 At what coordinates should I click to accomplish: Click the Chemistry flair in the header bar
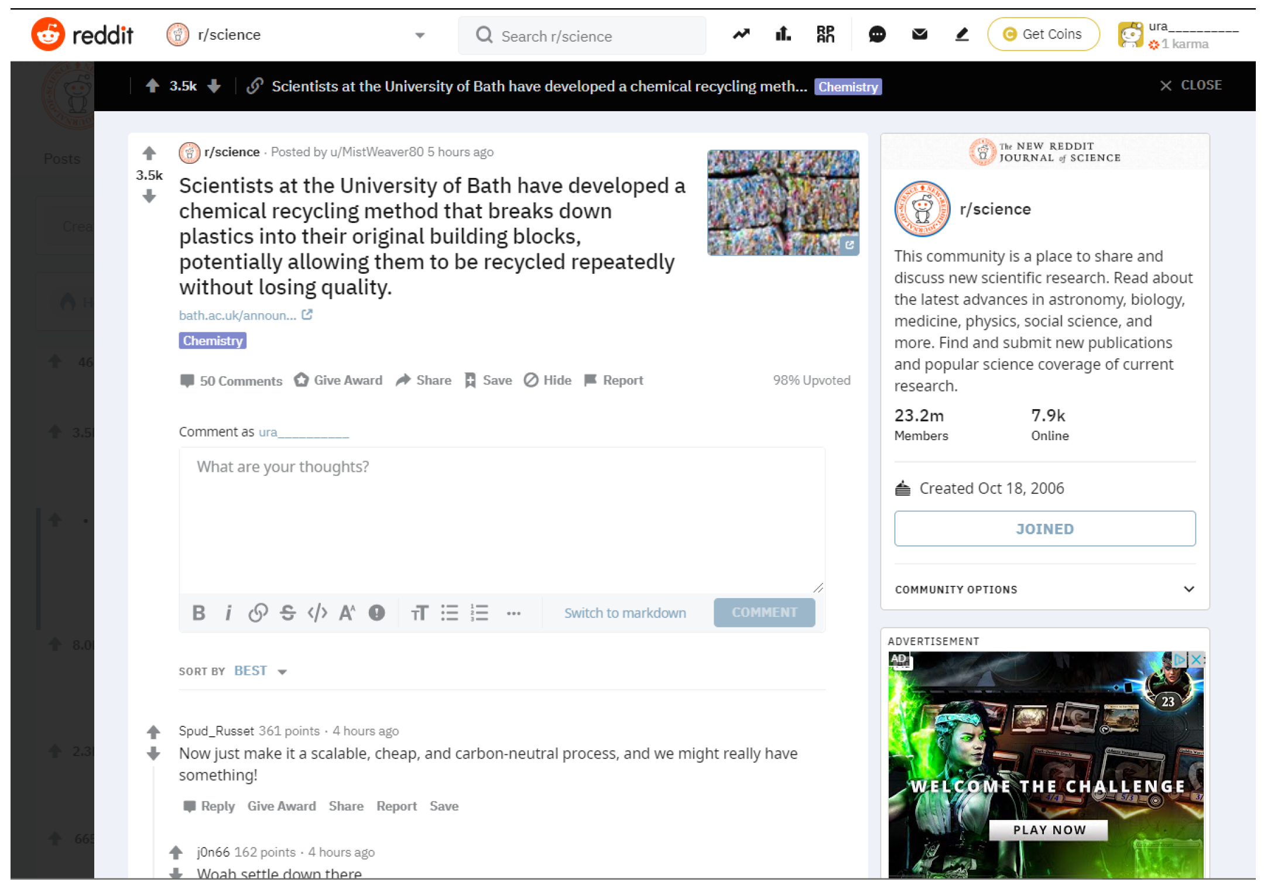point(848,87)
